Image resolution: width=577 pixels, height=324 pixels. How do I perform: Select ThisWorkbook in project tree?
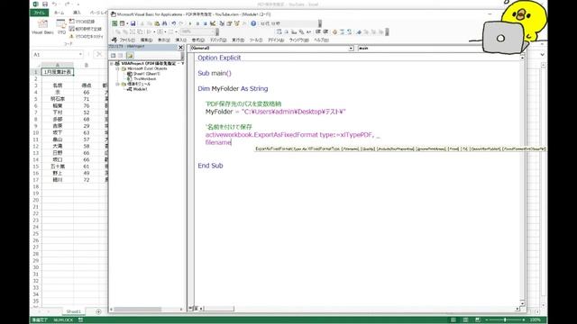(142, 79)
